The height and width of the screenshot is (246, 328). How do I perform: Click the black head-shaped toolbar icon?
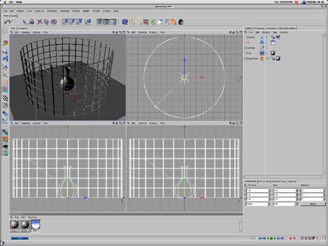point(181,22)
